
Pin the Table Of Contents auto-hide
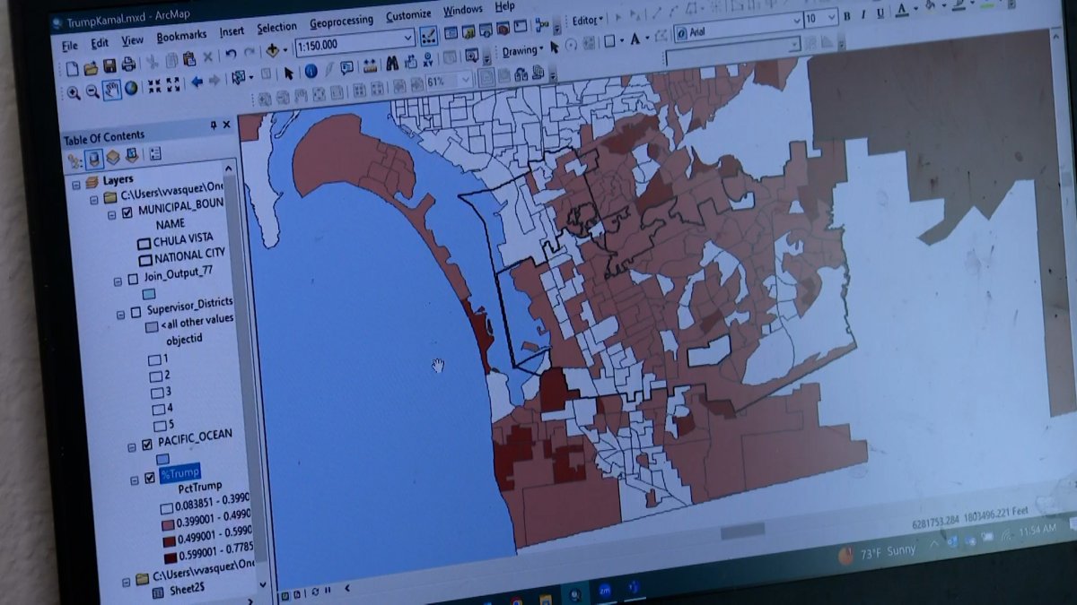coord(214,125)
